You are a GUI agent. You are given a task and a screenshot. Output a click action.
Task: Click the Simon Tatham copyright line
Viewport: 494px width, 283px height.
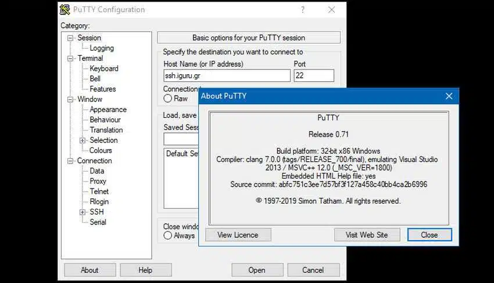pyautogui.click(x=328, y=201)
